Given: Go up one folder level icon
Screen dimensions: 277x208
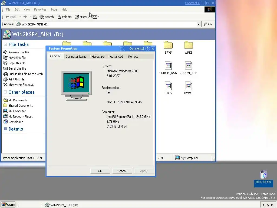Looking at the screenshot, I should (x=35, y=17).
